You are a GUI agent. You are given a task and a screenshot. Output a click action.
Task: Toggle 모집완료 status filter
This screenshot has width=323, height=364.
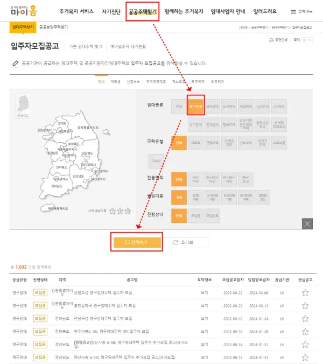[x=212, y=216]
